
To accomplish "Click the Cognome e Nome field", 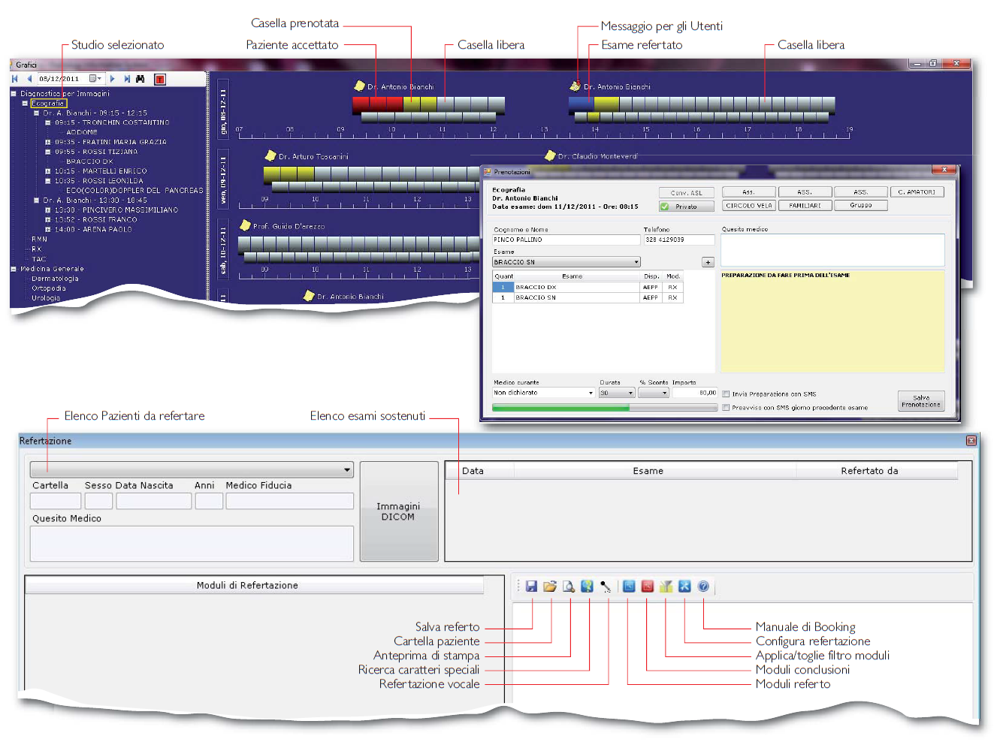I will click(566, 240).
